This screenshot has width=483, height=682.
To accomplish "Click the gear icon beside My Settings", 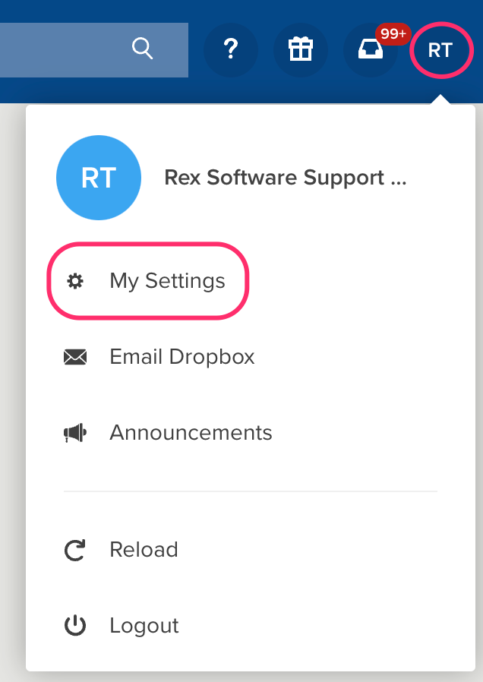I will (75, 281).
